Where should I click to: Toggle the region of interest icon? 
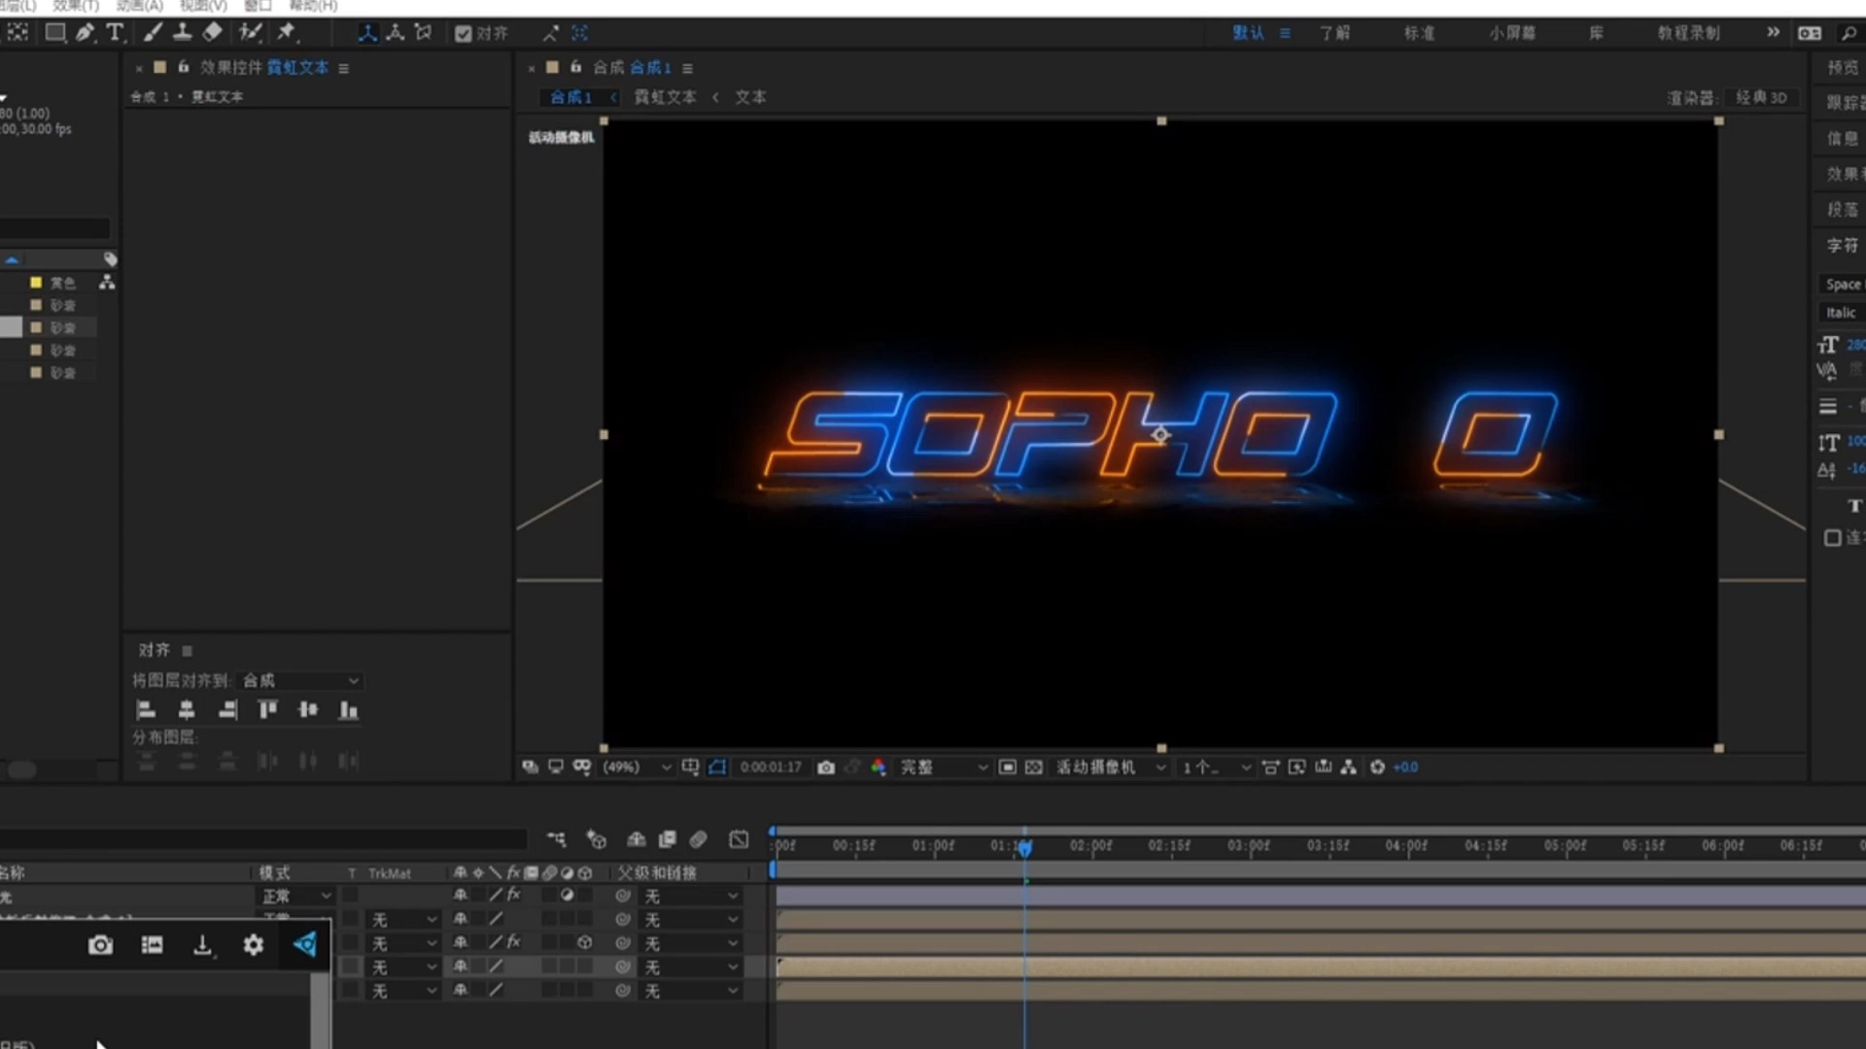click(x=1008, y=767)
